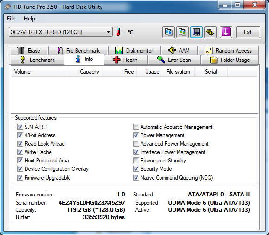Toggle the Host Protected Area checkbox
Viewport: 269px width, 235px height.
(20, 160)
